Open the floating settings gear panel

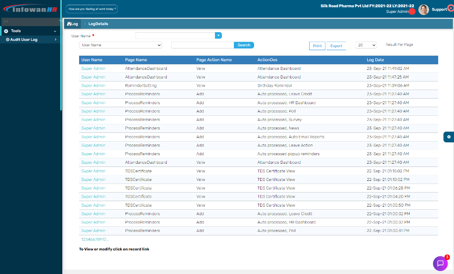coord(448,137)
